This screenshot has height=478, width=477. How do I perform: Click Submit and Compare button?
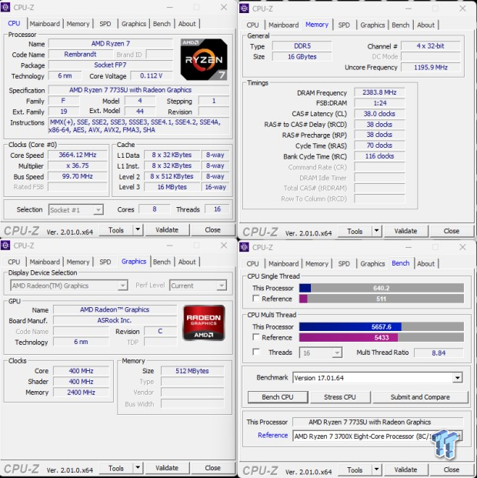coord(420,397)
